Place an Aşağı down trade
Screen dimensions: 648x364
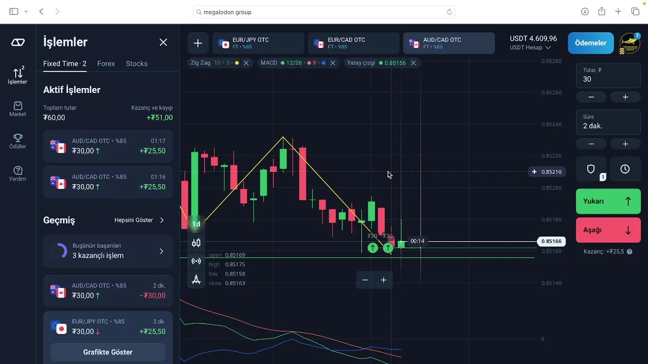click(608, 230)
